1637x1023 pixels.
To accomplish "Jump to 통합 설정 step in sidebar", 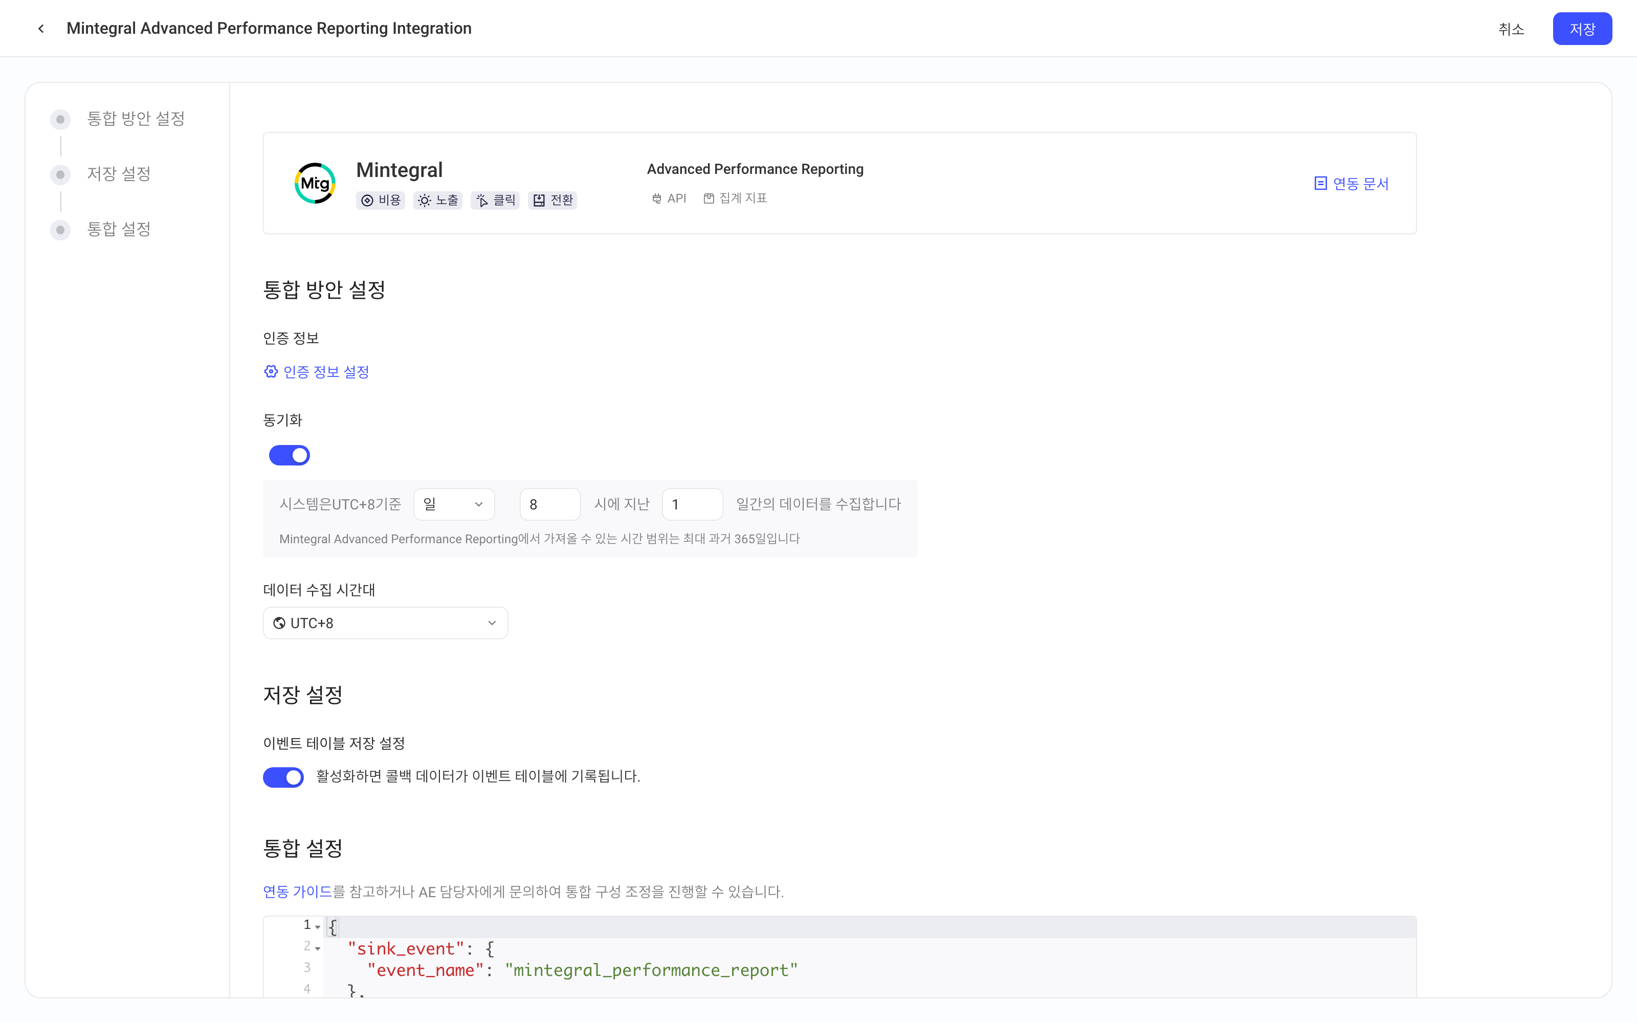I will coord(119,229).
